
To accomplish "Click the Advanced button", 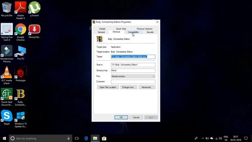I will 147,87.
